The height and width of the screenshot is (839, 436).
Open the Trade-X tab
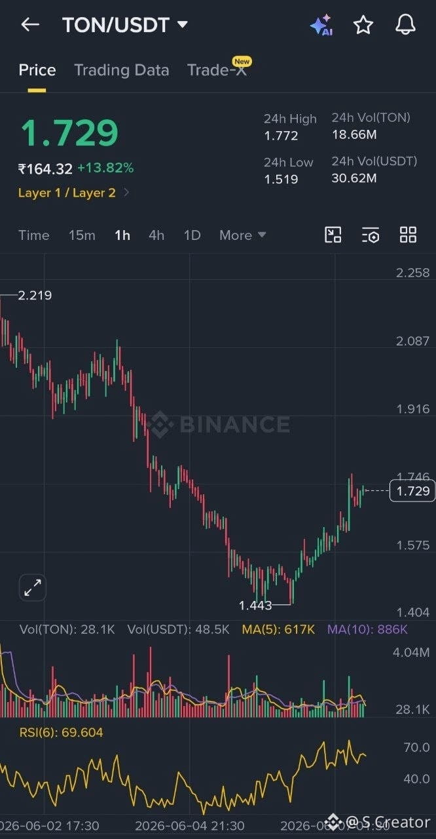click(217, 70)
